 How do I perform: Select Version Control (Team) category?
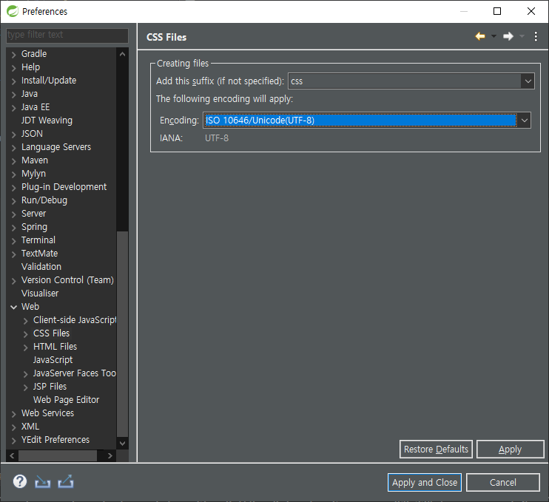[67, 280]
